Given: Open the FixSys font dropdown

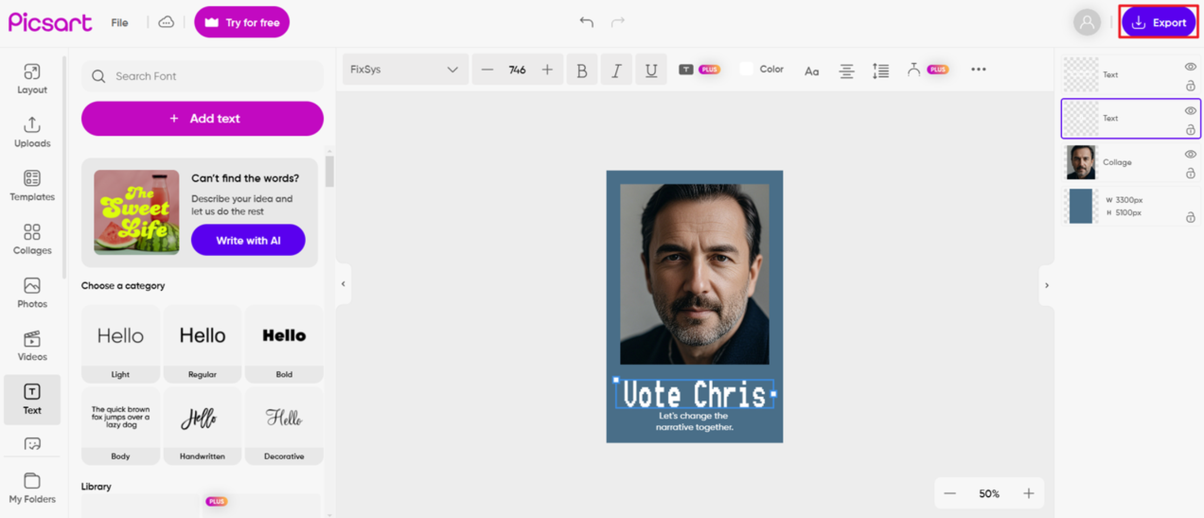Looking at the screenshot, I should tap(405, 70).
